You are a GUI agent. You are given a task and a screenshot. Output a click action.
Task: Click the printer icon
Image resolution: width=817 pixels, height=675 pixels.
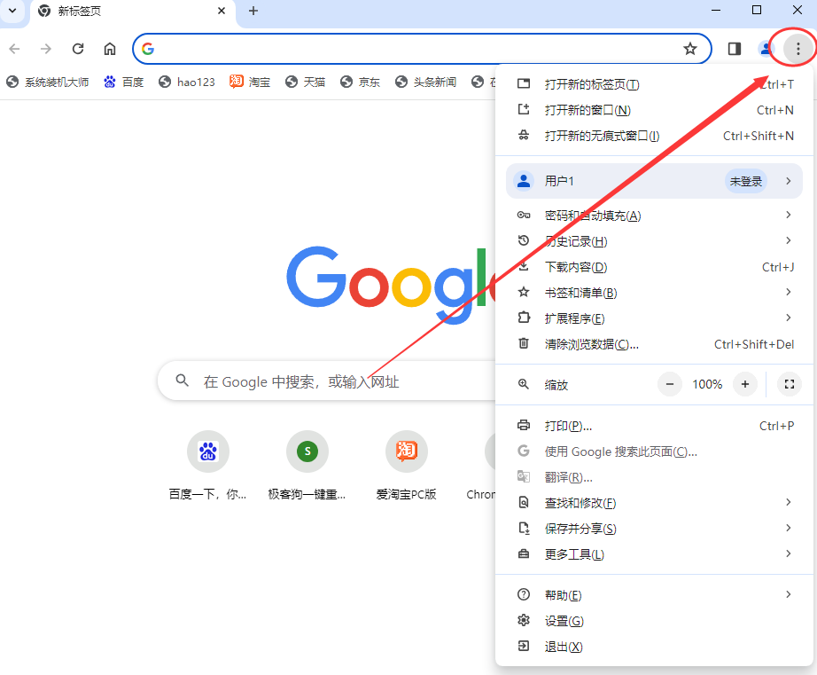524,425
